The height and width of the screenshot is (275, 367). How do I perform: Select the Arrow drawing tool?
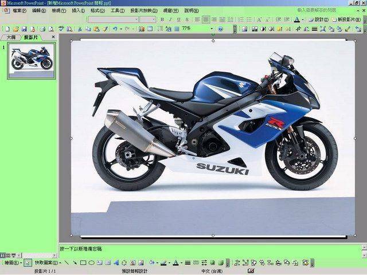75,263
